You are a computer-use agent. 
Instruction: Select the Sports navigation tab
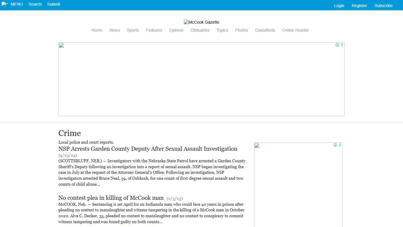[x=133, y=30]
